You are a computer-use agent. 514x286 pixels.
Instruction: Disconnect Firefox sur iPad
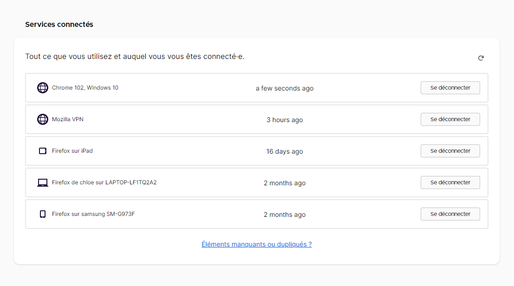(x=450, y=151)
